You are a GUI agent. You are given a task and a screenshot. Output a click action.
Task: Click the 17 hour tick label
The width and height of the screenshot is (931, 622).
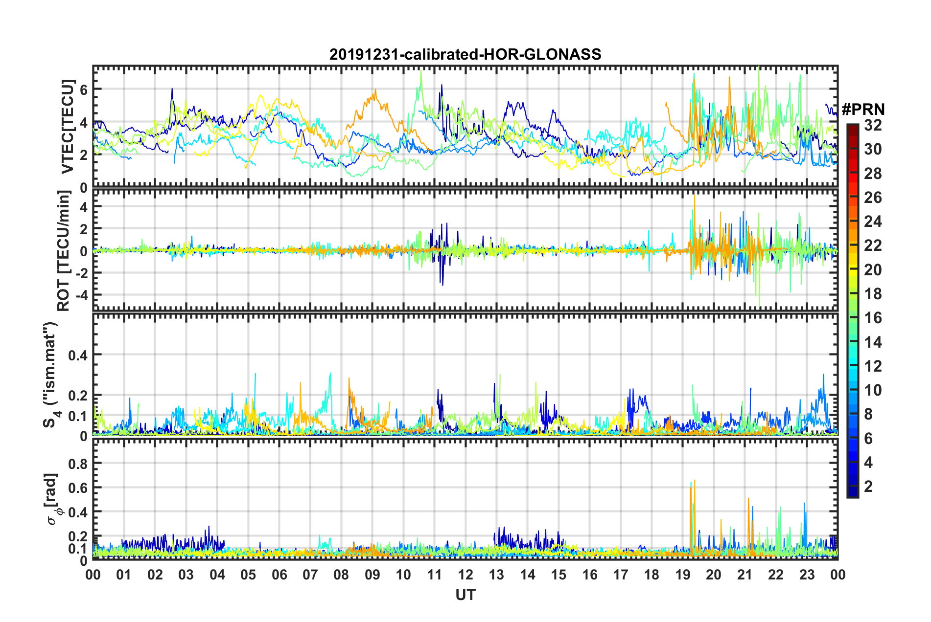(x=621, y=575)
